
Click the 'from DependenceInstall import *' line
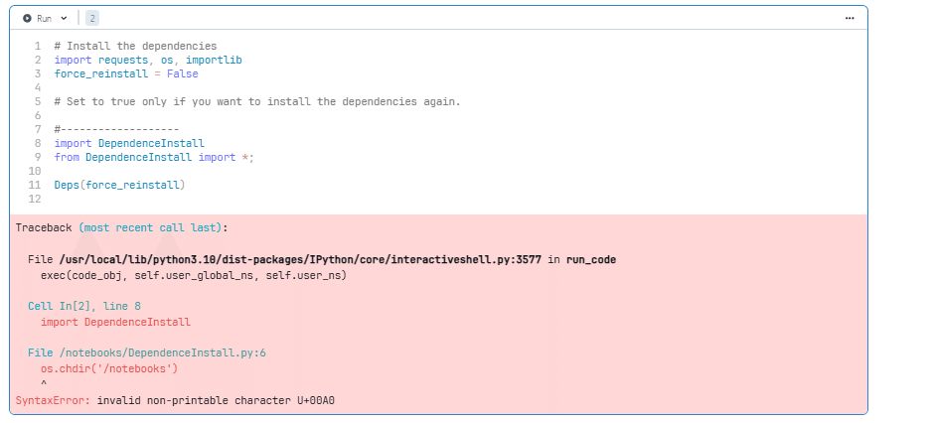(x=154, y=157)
